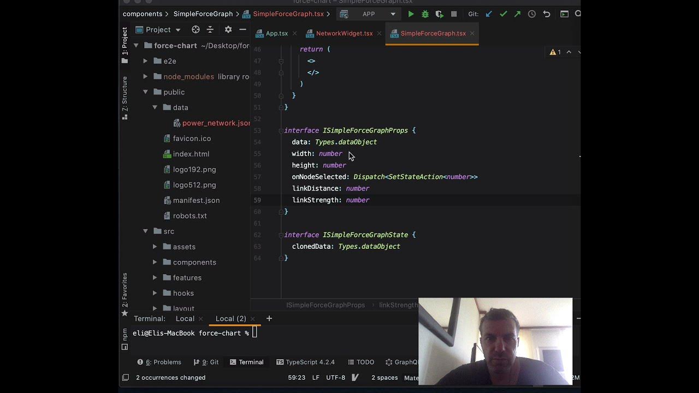The width and height of the screenshot is (699, 393).
Task: Locate current file with Project crosshair icon
Action: pos(196,29)
